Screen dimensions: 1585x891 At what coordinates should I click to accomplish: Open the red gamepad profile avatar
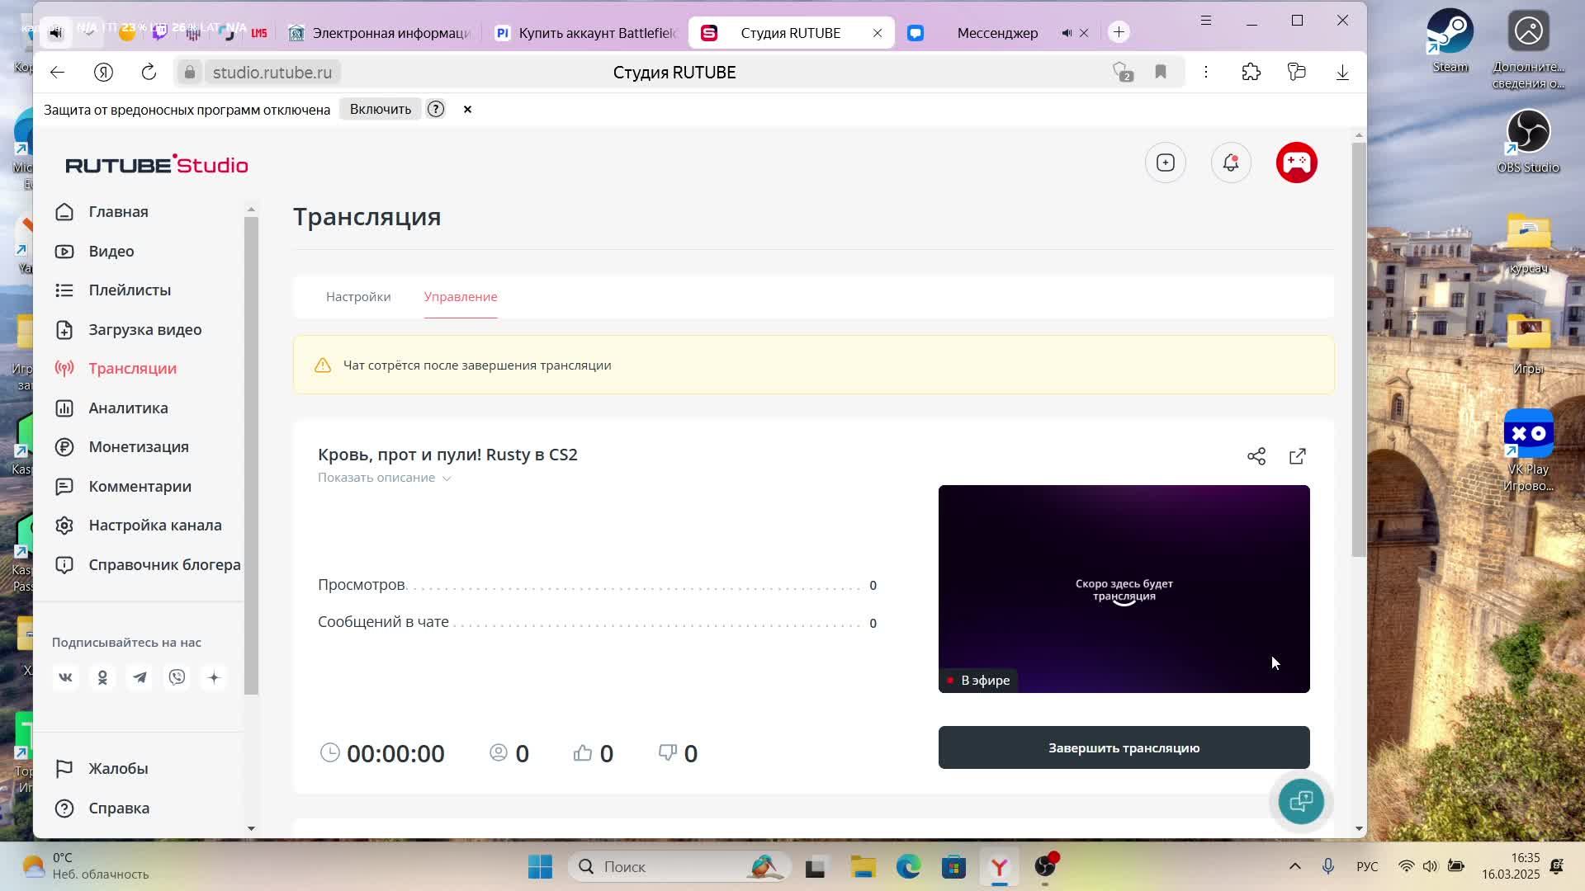pyautogui.click(x=1297, y=163)
